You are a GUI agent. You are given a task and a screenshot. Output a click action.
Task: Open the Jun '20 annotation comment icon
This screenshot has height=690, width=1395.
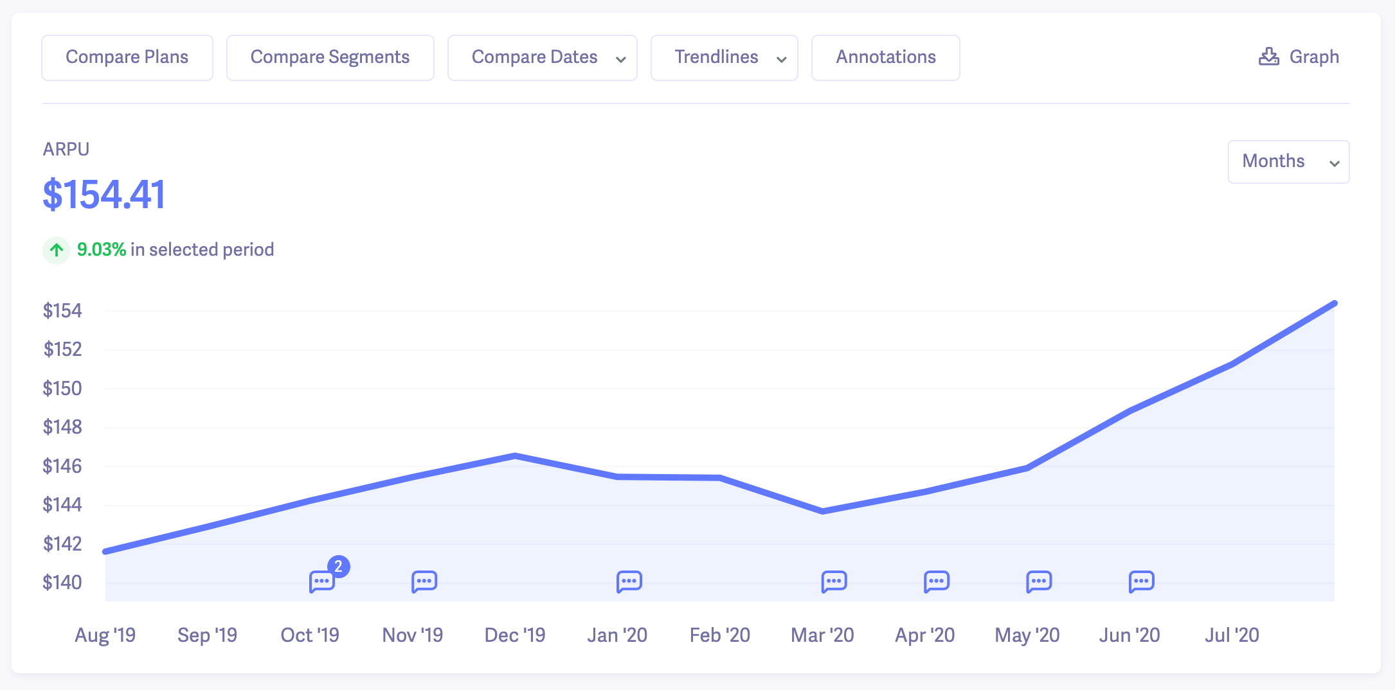point(1142,581)
